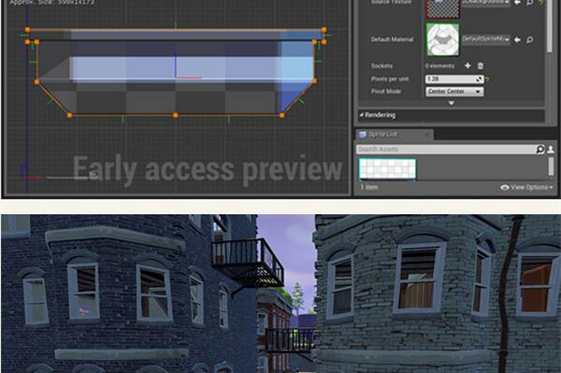Click the 'Default Material' property label
The height and width of the screenshot is (373, 561).
point(392,39)
